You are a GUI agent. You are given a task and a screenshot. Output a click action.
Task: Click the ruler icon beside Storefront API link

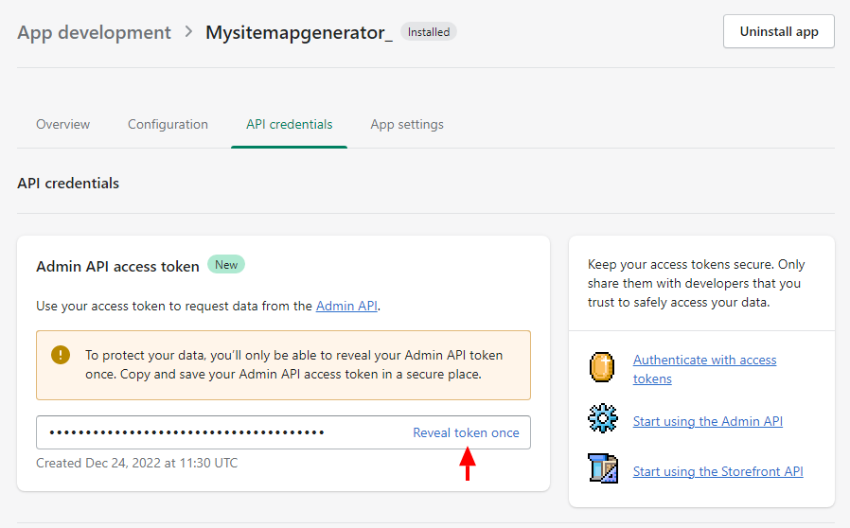tap(603, 467)
